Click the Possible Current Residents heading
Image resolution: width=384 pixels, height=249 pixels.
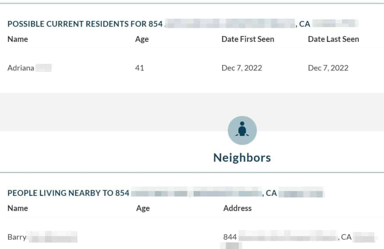click(x=183, y=24)
